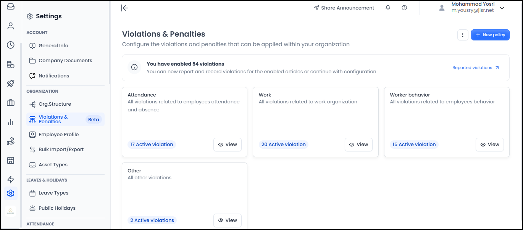Click the bar chart icon in left rail
Viewport: 523px width, 230px height.
click(x=11, y=122)
